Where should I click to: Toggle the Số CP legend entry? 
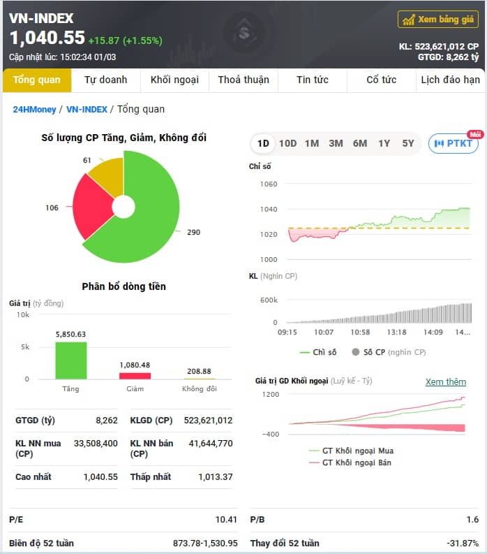[x=389, y=352]
